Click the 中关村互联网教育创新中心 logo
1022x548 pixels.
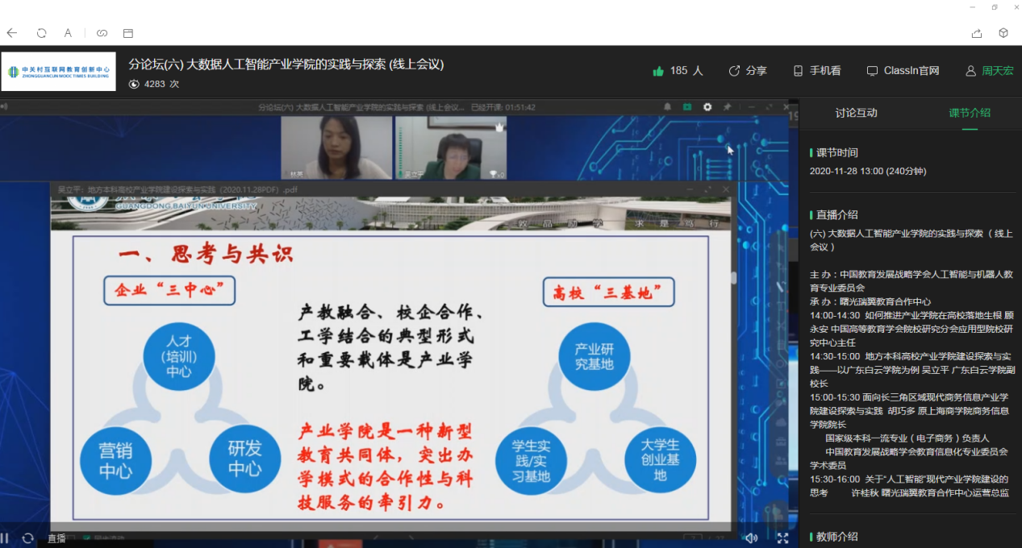58,72
